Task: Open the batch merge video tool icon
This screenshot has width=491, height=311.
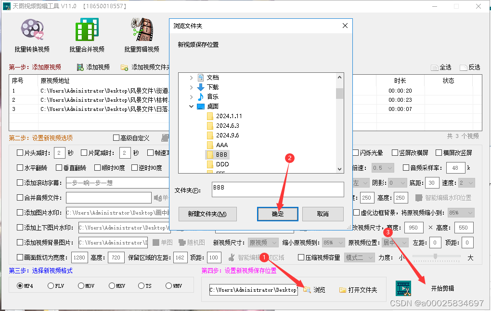Action: coord(87,30)
